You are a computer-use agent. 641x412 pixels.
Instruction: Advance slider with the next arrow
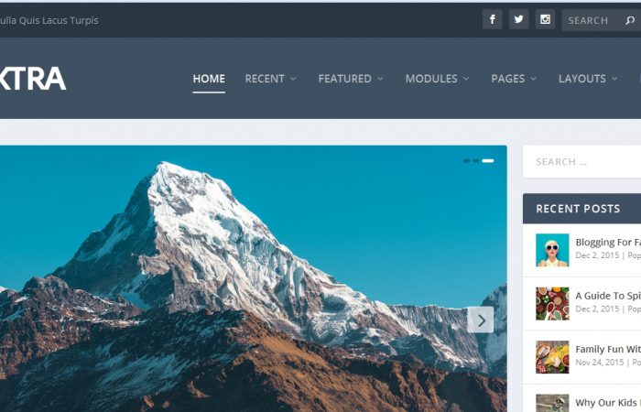coord(481,320)
